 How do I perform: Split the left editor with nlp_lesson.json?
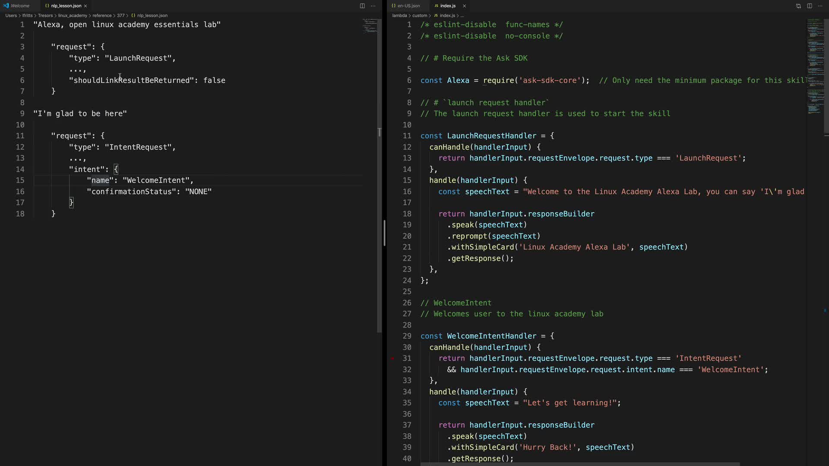(x=362, y=6)
